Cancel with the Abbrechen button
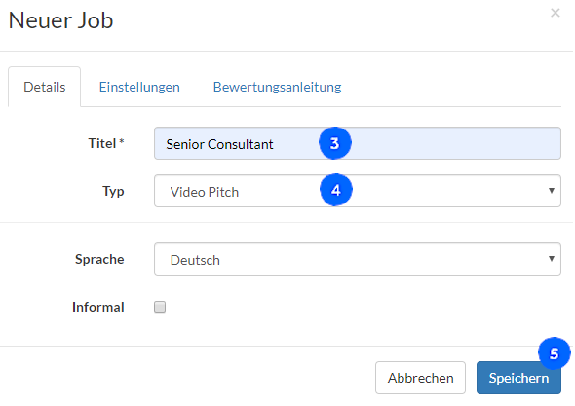The width and height of the screenshot is (575, 406). (420, 378)
